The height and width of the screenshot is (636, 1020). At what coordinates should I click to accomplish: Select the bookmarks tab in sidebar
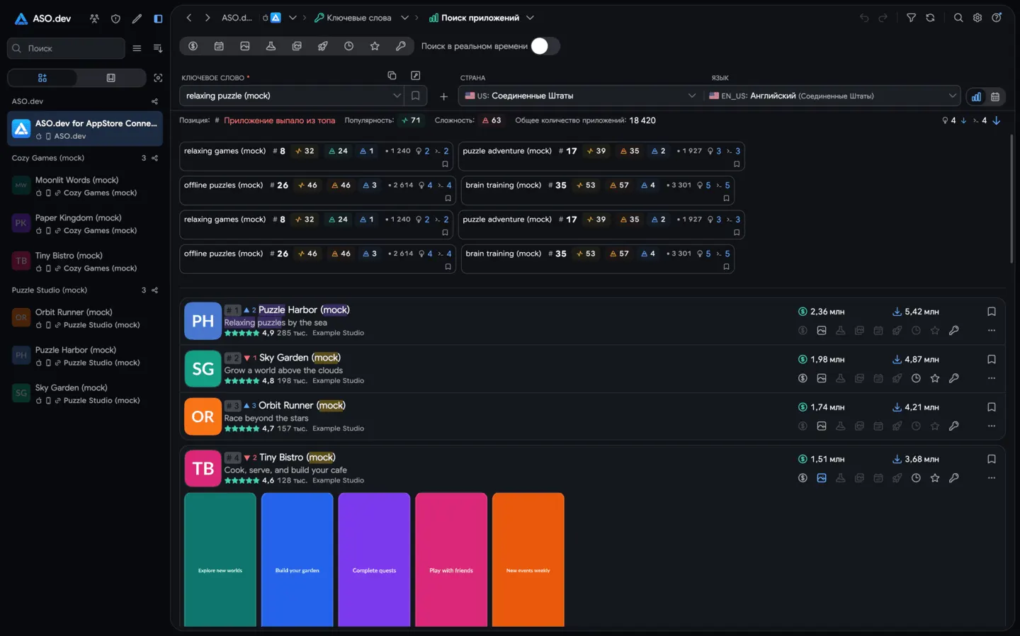pos(110,78)
